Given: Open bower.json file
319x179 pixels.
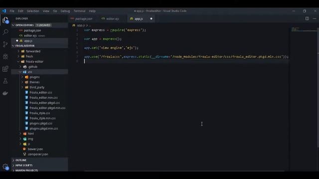Looking at the screenshot, I should point(35,149).
